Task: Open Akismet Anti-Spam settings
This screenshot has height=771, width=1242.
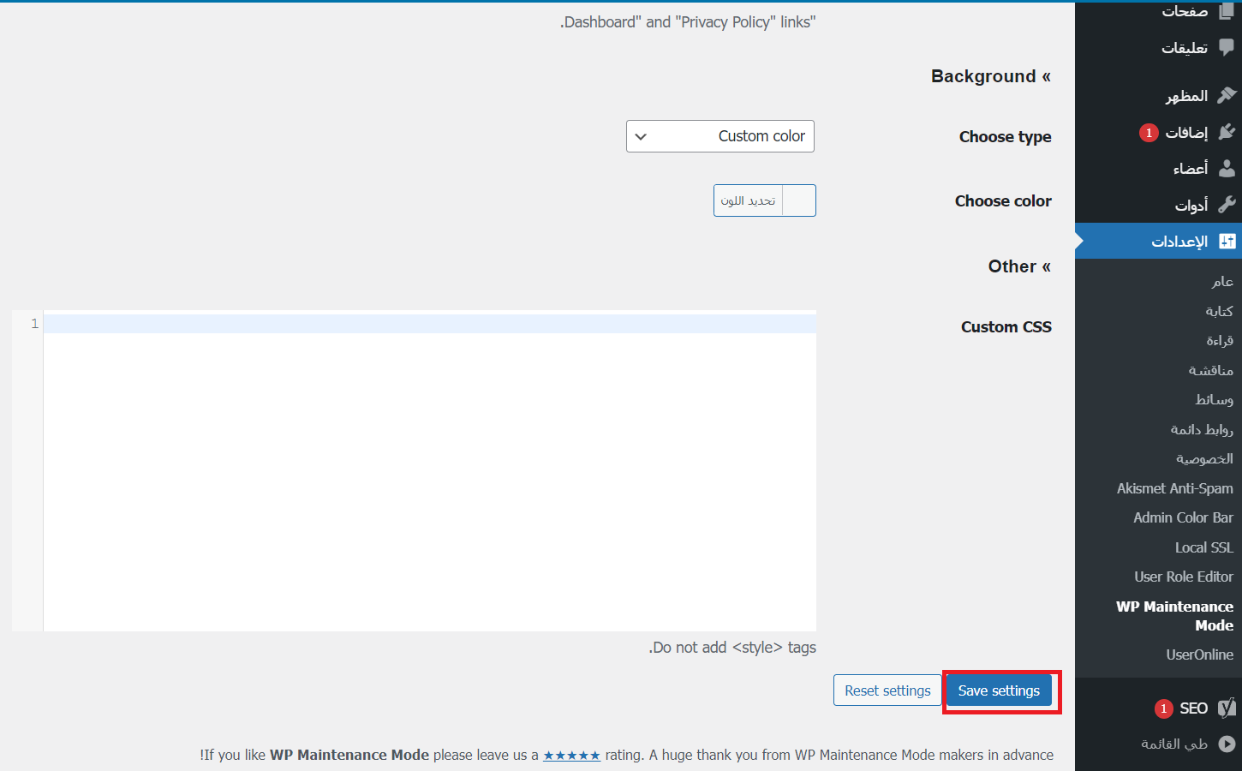Action: (1174, 488)
